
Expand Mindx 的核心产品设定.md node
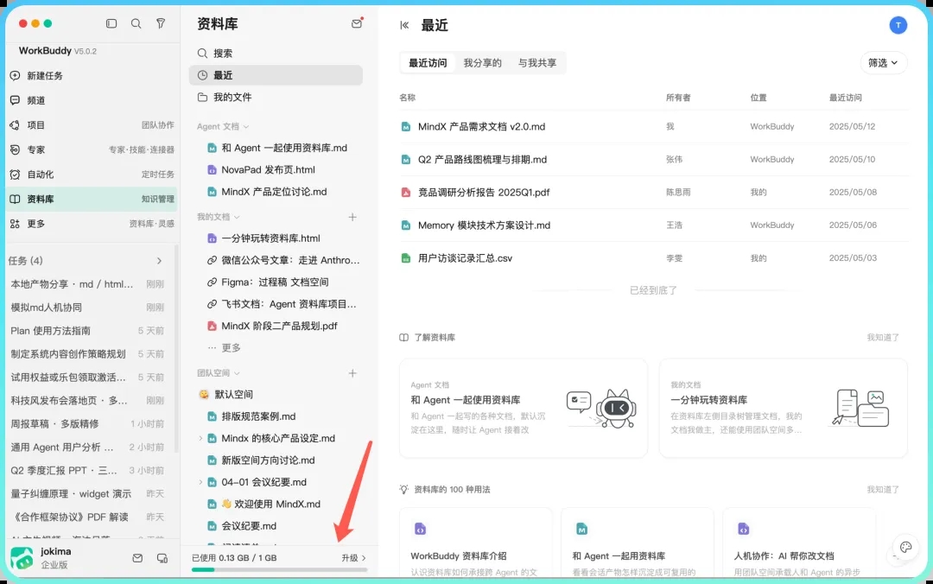coord(200,438)
